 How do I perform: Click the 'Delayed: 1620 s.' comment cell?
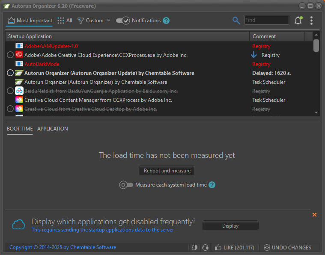point(271,73)
